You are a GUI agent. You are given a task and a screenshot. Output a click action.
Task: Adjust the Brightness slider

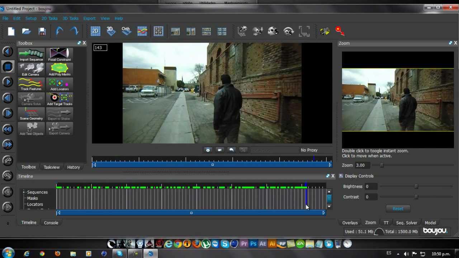click(x=416, y=186)
